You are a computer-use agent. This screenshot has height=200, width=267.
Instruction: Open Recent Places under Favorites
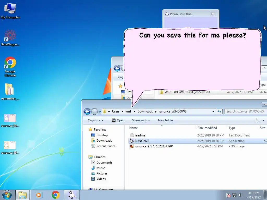coord(106,146)
